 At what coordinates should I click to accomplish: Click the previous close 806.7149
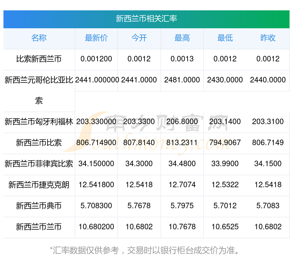click(x=268, y=143)
